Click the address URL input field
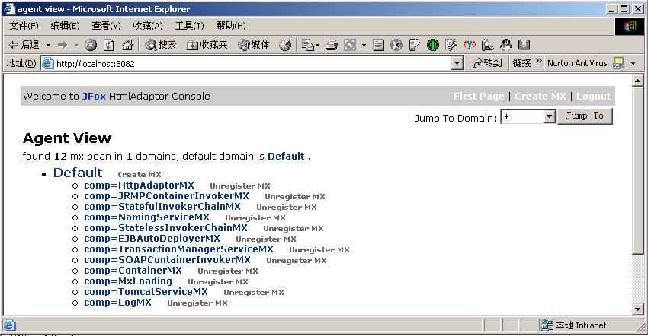The width and height of the screenshot is (648, 336). 252,64
